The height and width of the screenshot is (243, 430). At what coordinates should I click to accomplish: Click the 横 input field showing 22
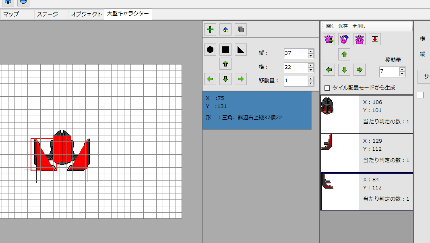(296, 68)
